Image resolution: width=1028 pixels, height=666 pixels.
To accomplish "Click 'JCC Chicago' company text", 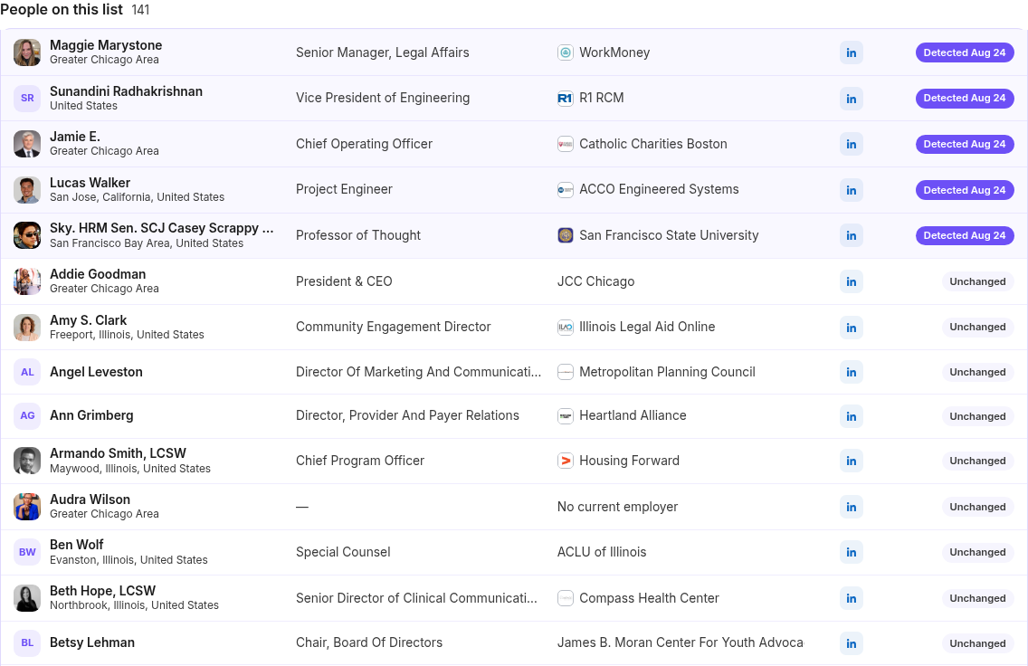I will pyautogui.click(x=596, y=281).
